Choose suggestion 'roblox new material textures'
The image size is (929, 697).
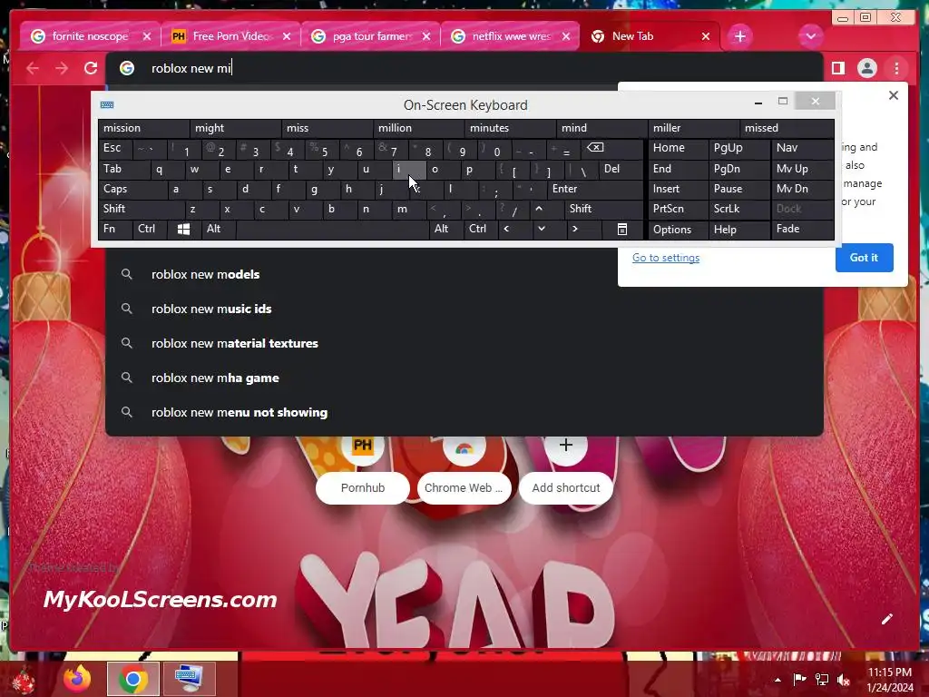464,343
